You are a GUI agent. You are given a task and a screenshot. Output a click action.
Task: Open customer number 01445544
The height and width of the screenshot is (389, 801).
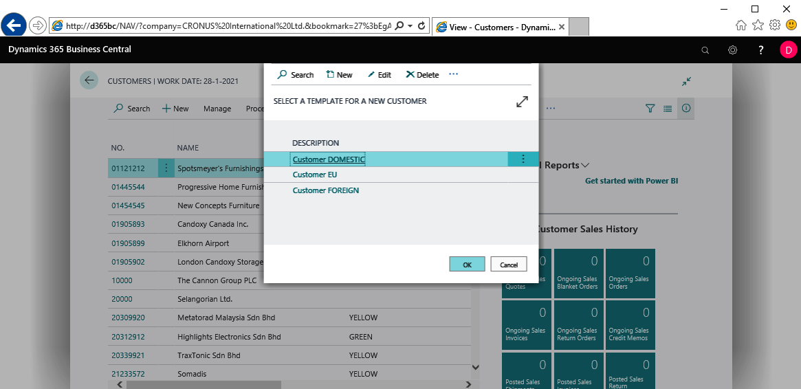(x=128, y=187)
